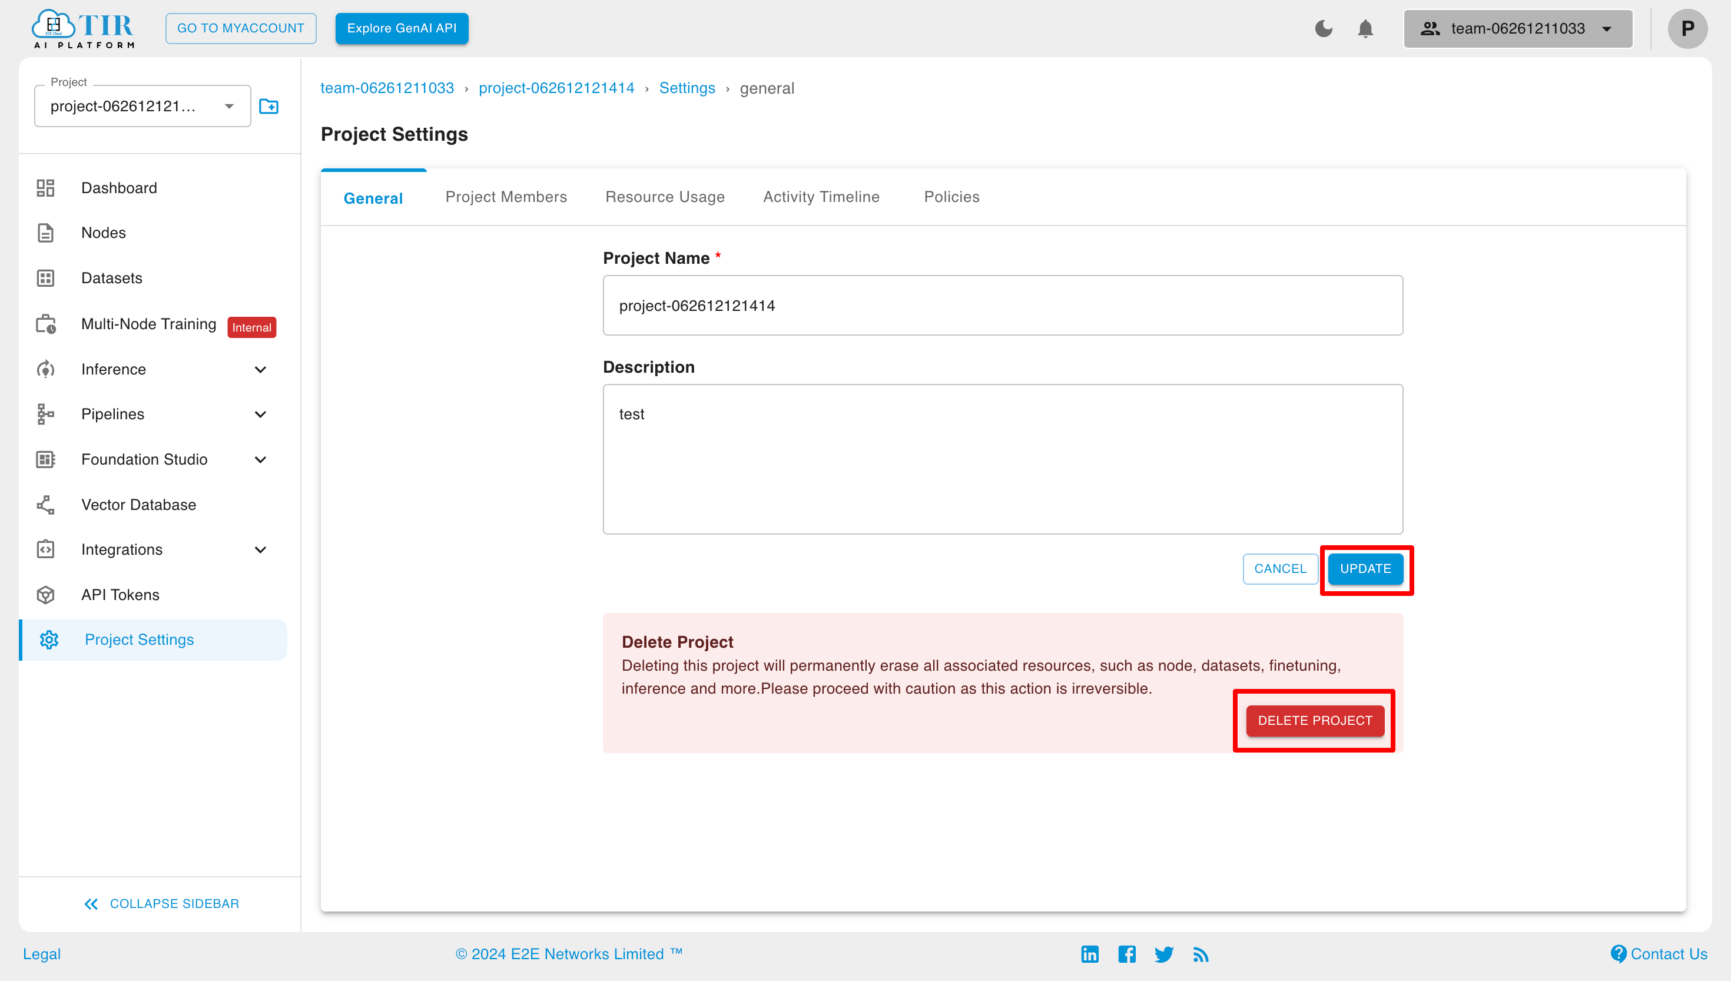
Task: Click the Project Settings gear icon
Action: click(48, 640)
